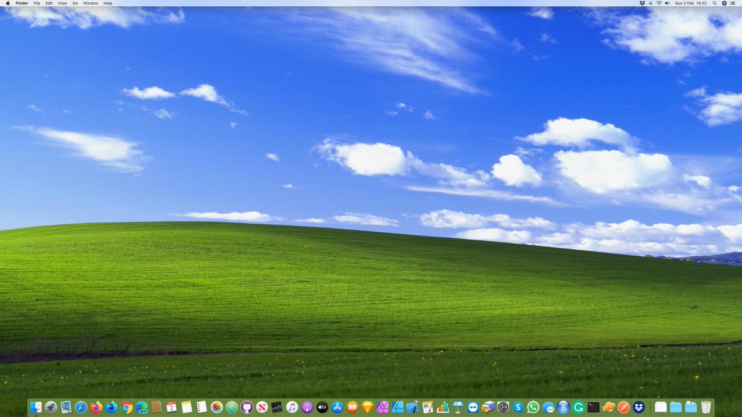The width and height of the screenshot is (742, 417).
Task: Launch Xcode from the Dock
Action: 412,407
